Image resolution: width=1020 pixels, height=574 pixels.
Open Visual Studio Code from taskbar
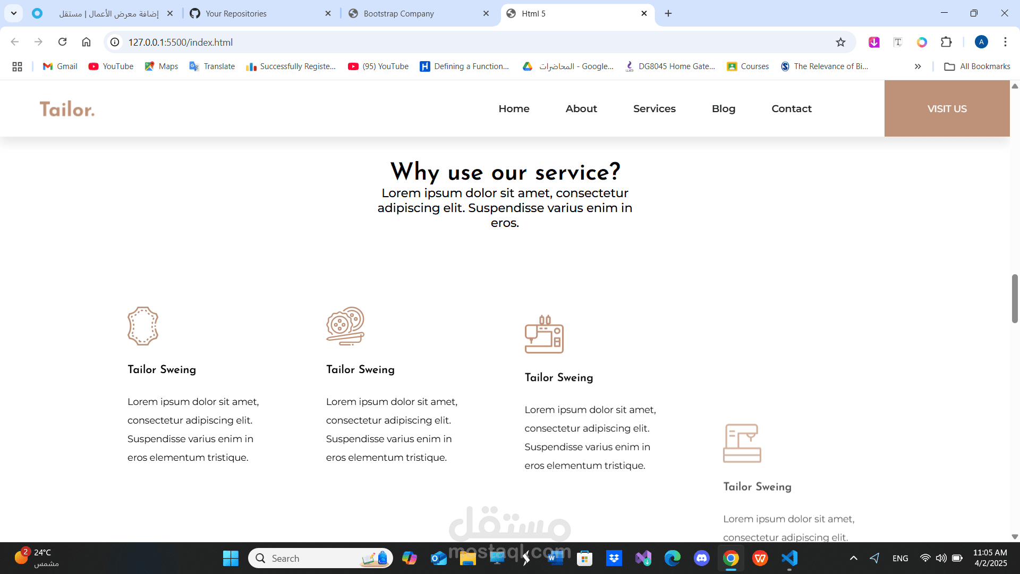click(x=789, y=558)
